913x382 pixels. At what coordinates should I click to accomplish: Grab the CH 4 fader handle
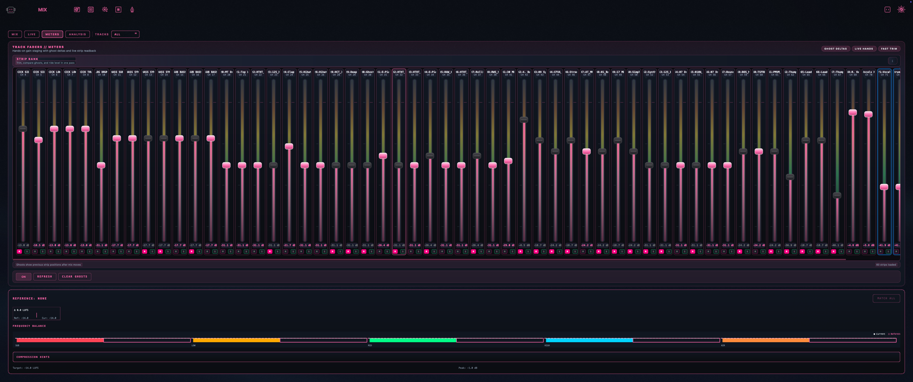click(23, 129)
